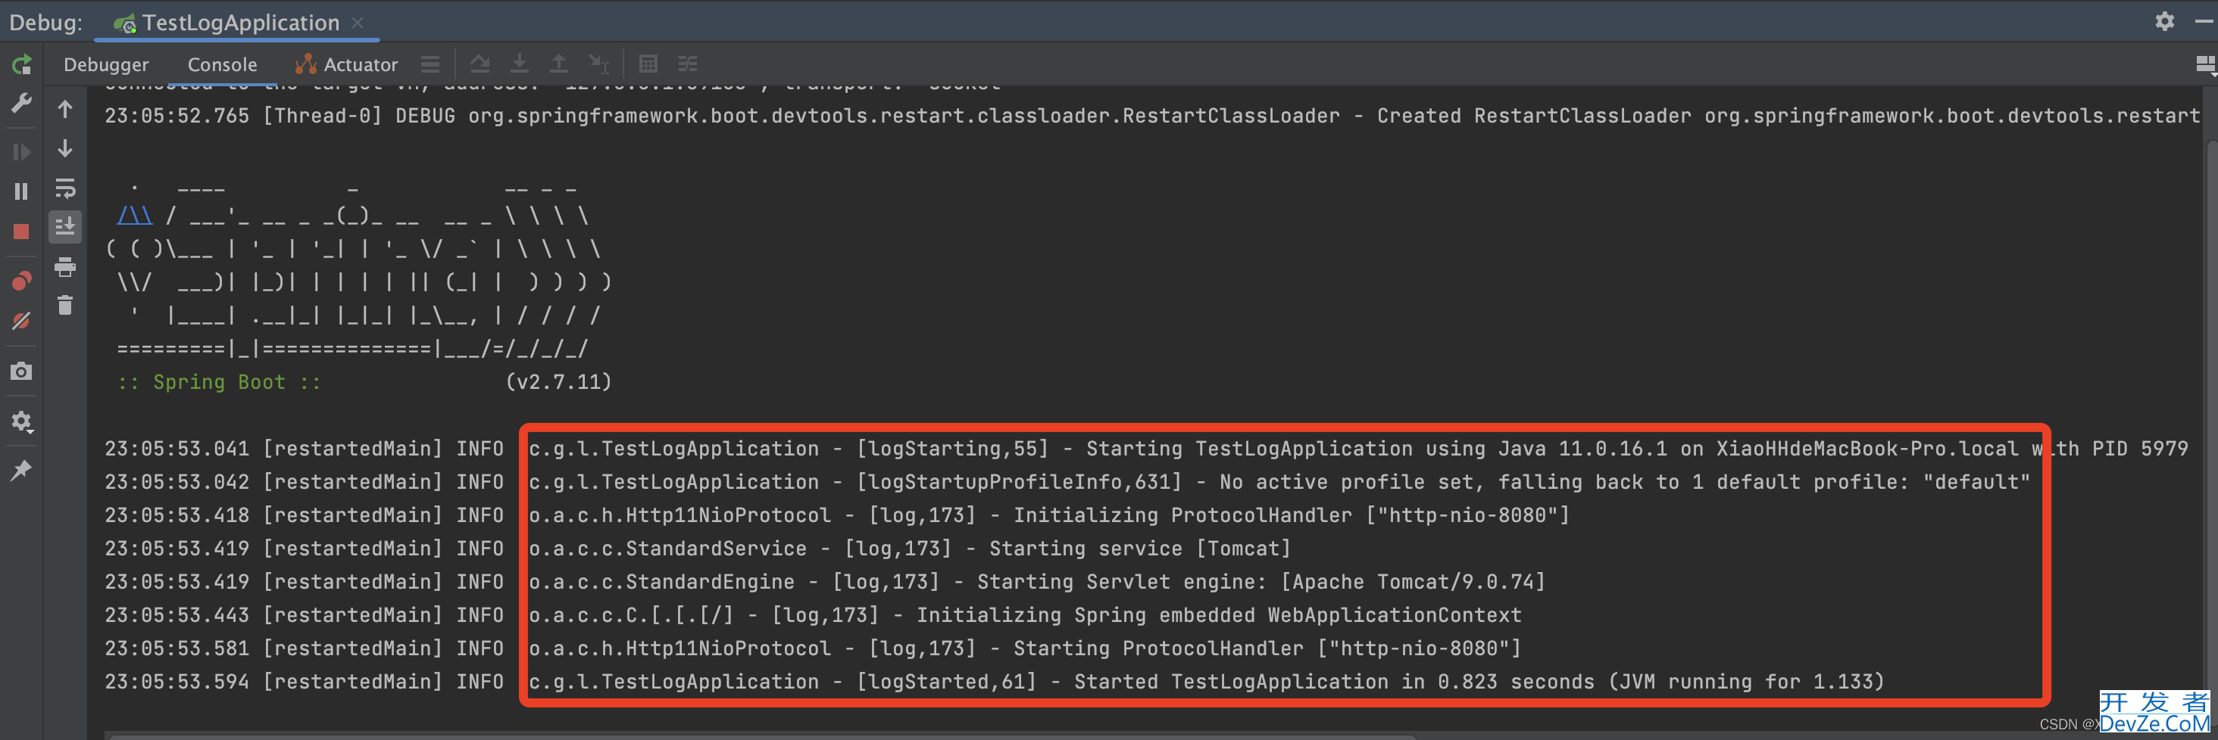
Task: Click the timestamp 23:05:53.594
Action: (177, 682)
